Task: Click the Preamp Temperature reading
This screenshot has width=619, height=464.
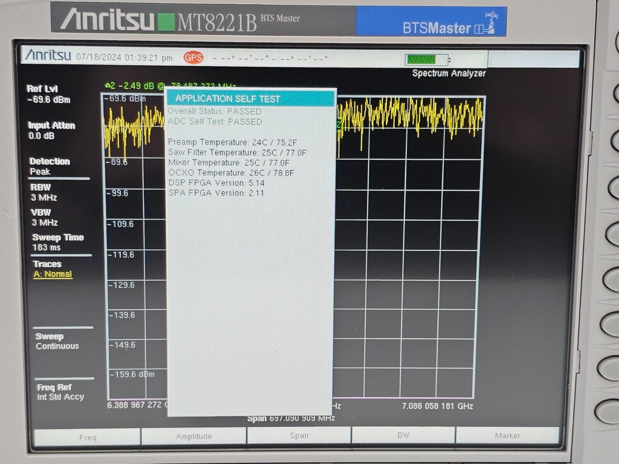Action: (233, 142)
